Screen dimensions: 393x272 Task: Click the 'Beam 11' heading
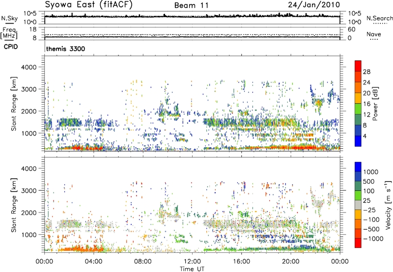[x=192, y=5]
